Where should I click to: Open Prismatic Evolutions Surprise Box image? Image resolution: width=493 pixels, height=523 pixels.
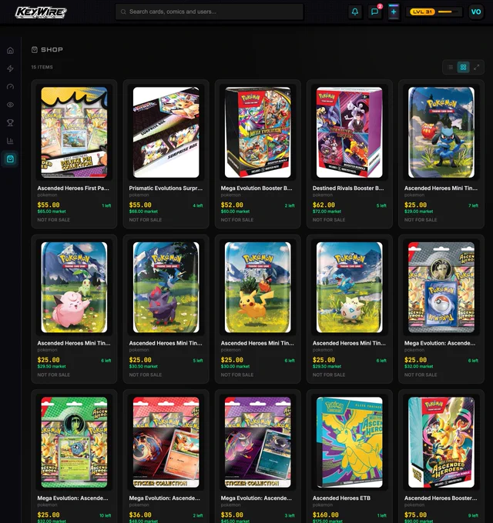(166, 132)
